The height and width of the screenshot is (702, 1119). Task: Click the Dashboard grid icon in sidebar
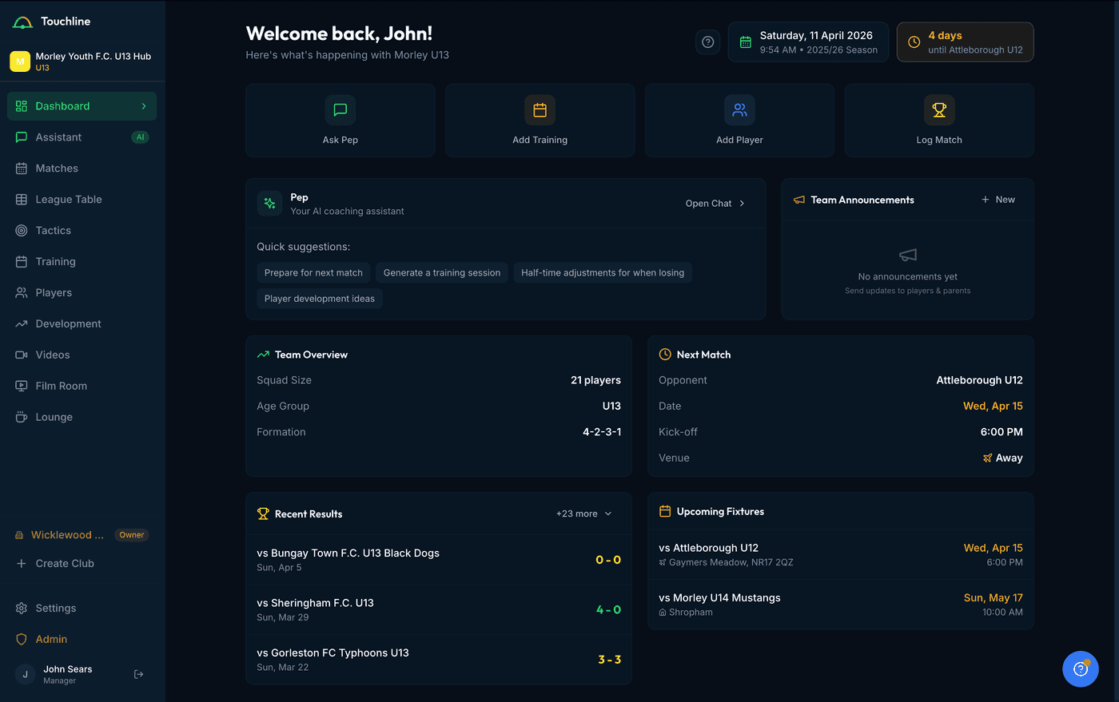pyautogui.click(x=22, y=106)
